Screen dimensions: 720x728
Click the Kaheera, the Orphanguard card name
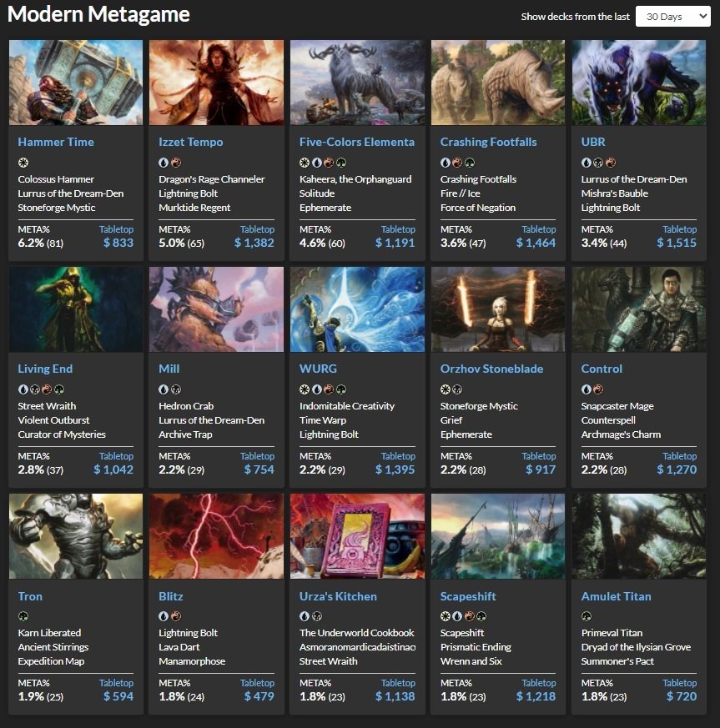[x=355, y=179]
